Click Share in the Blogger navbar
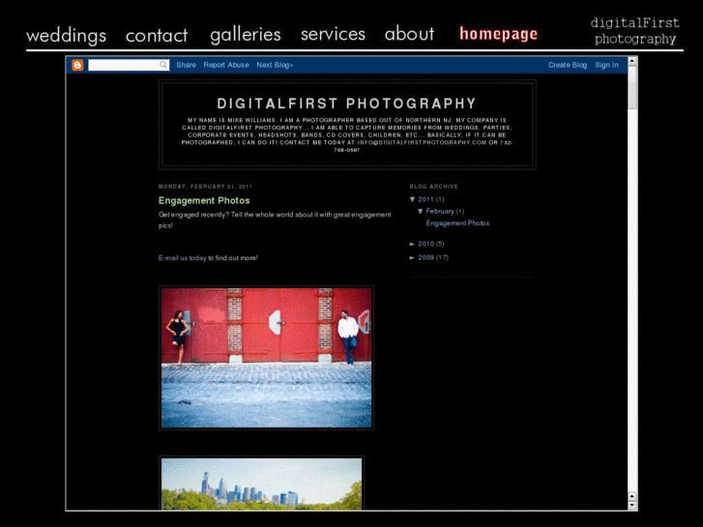Image resolution: width=703 pixels, height=527 pixels. pyautogui.click(x=186, y=65)
